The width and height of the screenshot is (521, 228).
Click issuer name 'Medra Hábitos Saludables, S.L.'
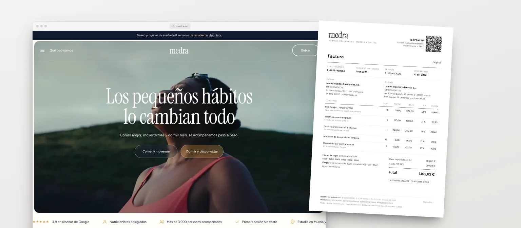[343, 84]
